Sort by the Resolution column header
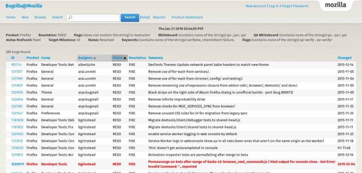 (137, 58)
